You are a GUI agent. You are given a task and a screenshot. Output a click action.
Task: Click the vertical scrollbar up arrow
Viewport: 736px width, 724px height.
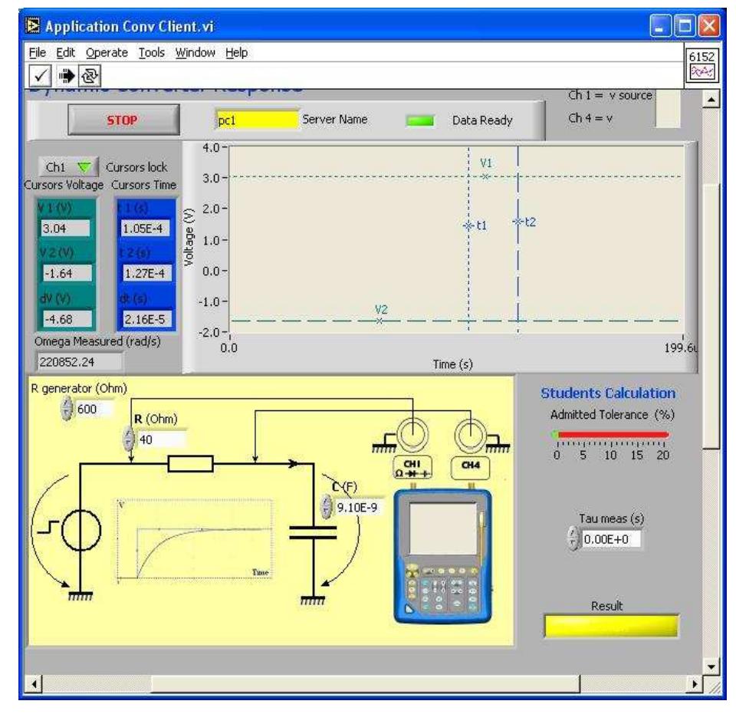pyautogui.click(x=711, y=100)
